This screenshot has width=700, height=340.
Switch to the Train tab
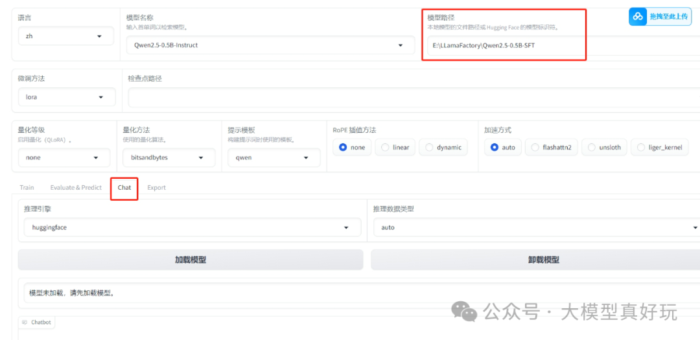(x=27, y=187)
